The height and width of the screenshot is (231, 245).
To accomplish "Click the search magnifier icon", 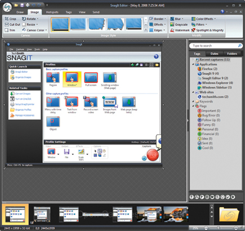I will (239, 46).
